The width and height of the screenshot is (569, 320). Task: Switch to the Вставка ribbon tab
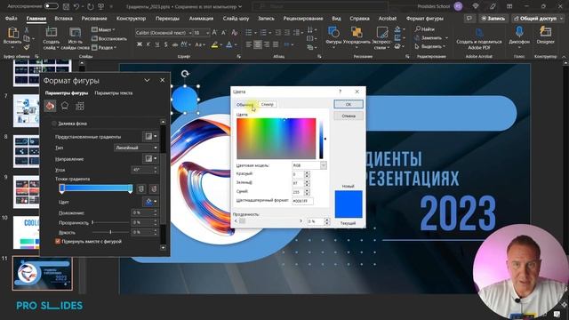(63, 18)
